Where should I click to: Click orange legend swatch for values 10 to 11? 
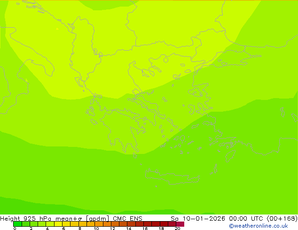click(99, 224)
